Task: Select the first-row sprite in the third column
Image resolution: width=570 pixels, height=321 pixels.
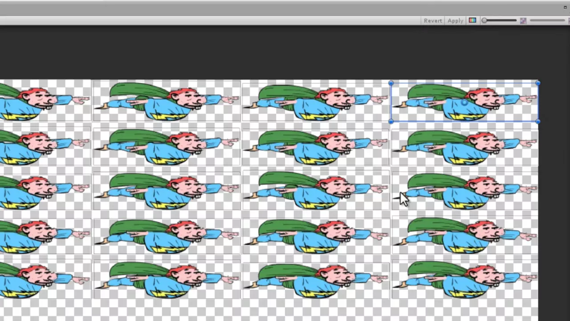Action: pyautogui.click(x=315, y=102)
